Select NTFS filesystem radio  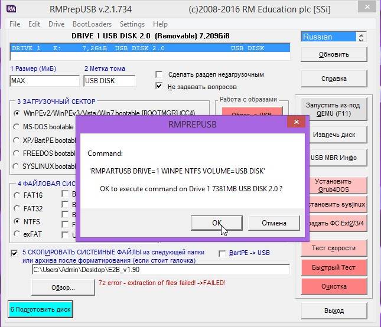17,221
